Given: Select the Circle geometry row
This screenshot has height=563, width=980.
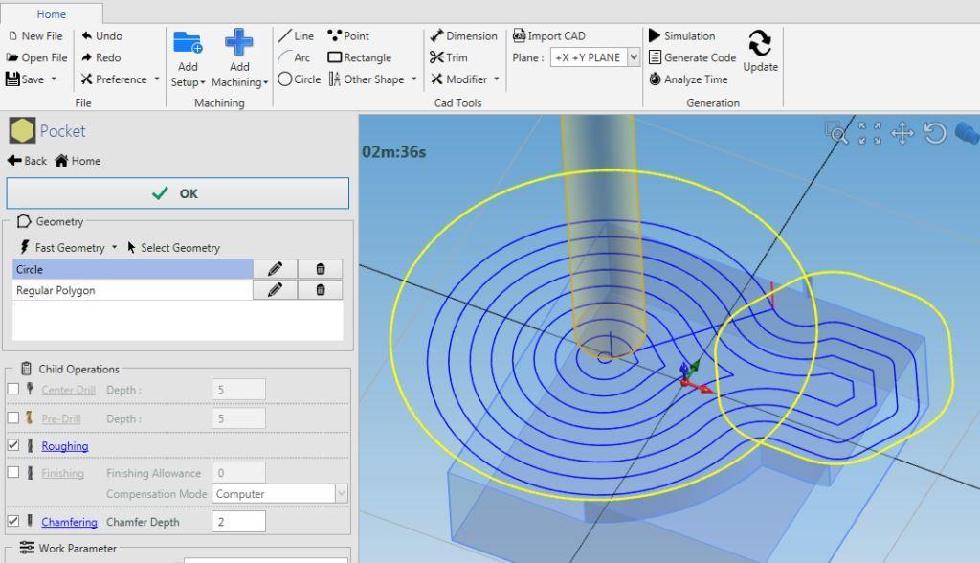Looking at the screenshot, I should [x=132, y=269].
